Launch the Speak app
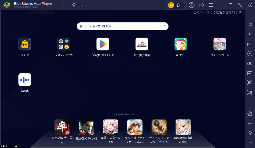 point(25,80)
